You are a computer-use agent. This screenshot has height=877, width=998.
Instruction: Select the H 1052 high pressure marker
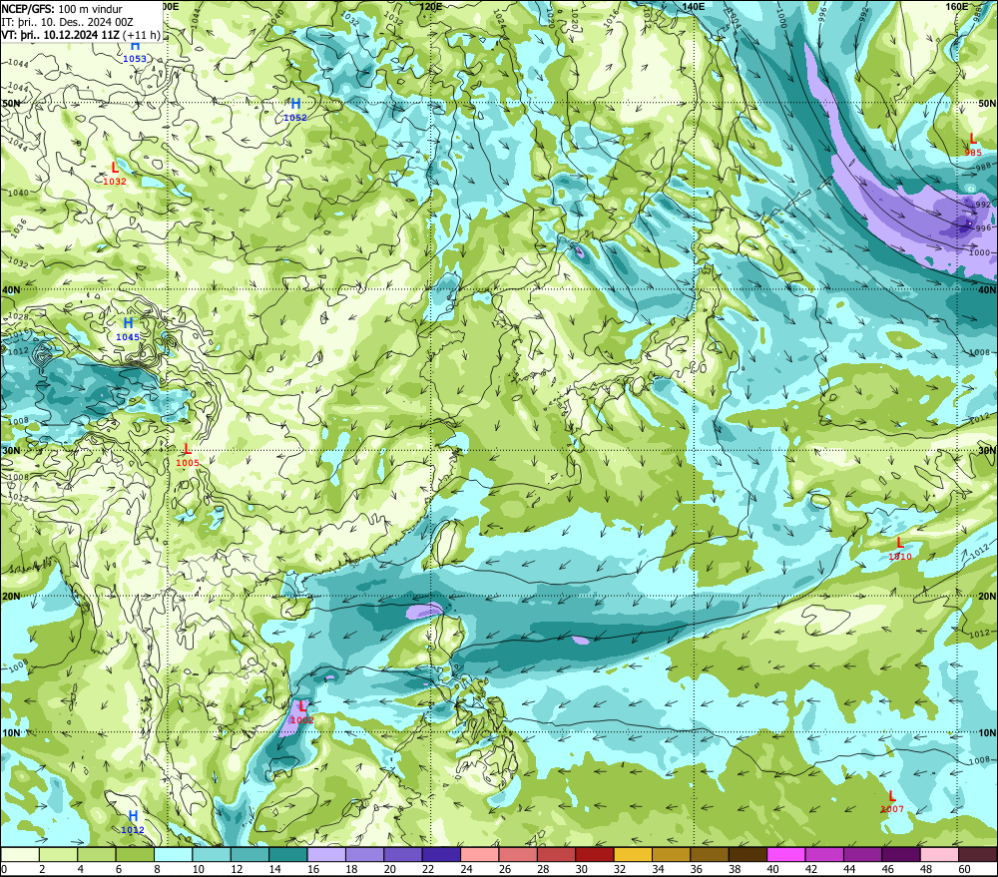295,110
